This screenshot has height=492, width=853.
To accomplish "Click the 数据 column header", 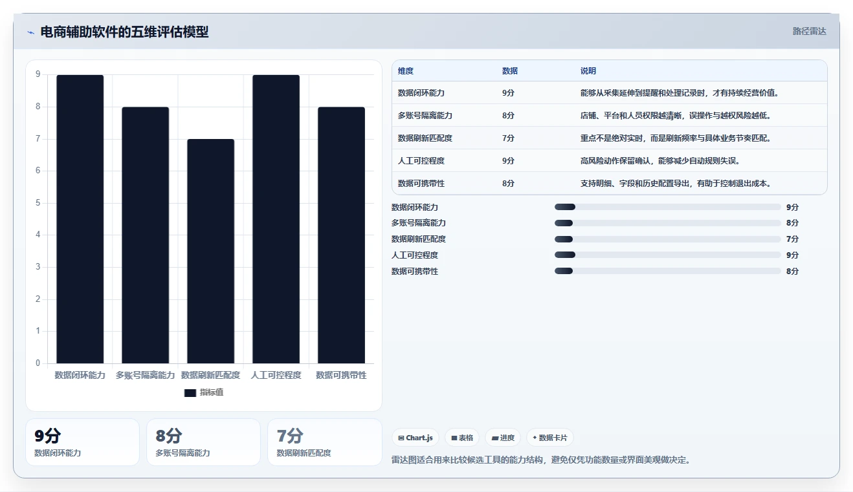I will click(510, 71).
